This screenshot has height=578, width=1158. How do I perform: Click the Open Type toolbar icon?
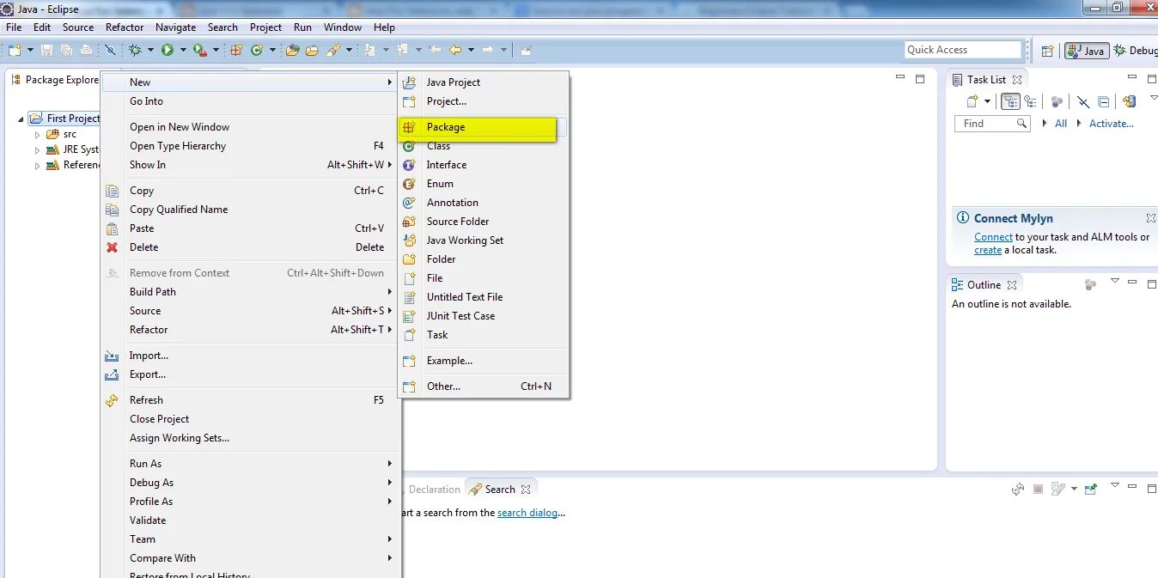tap(292, 50)
